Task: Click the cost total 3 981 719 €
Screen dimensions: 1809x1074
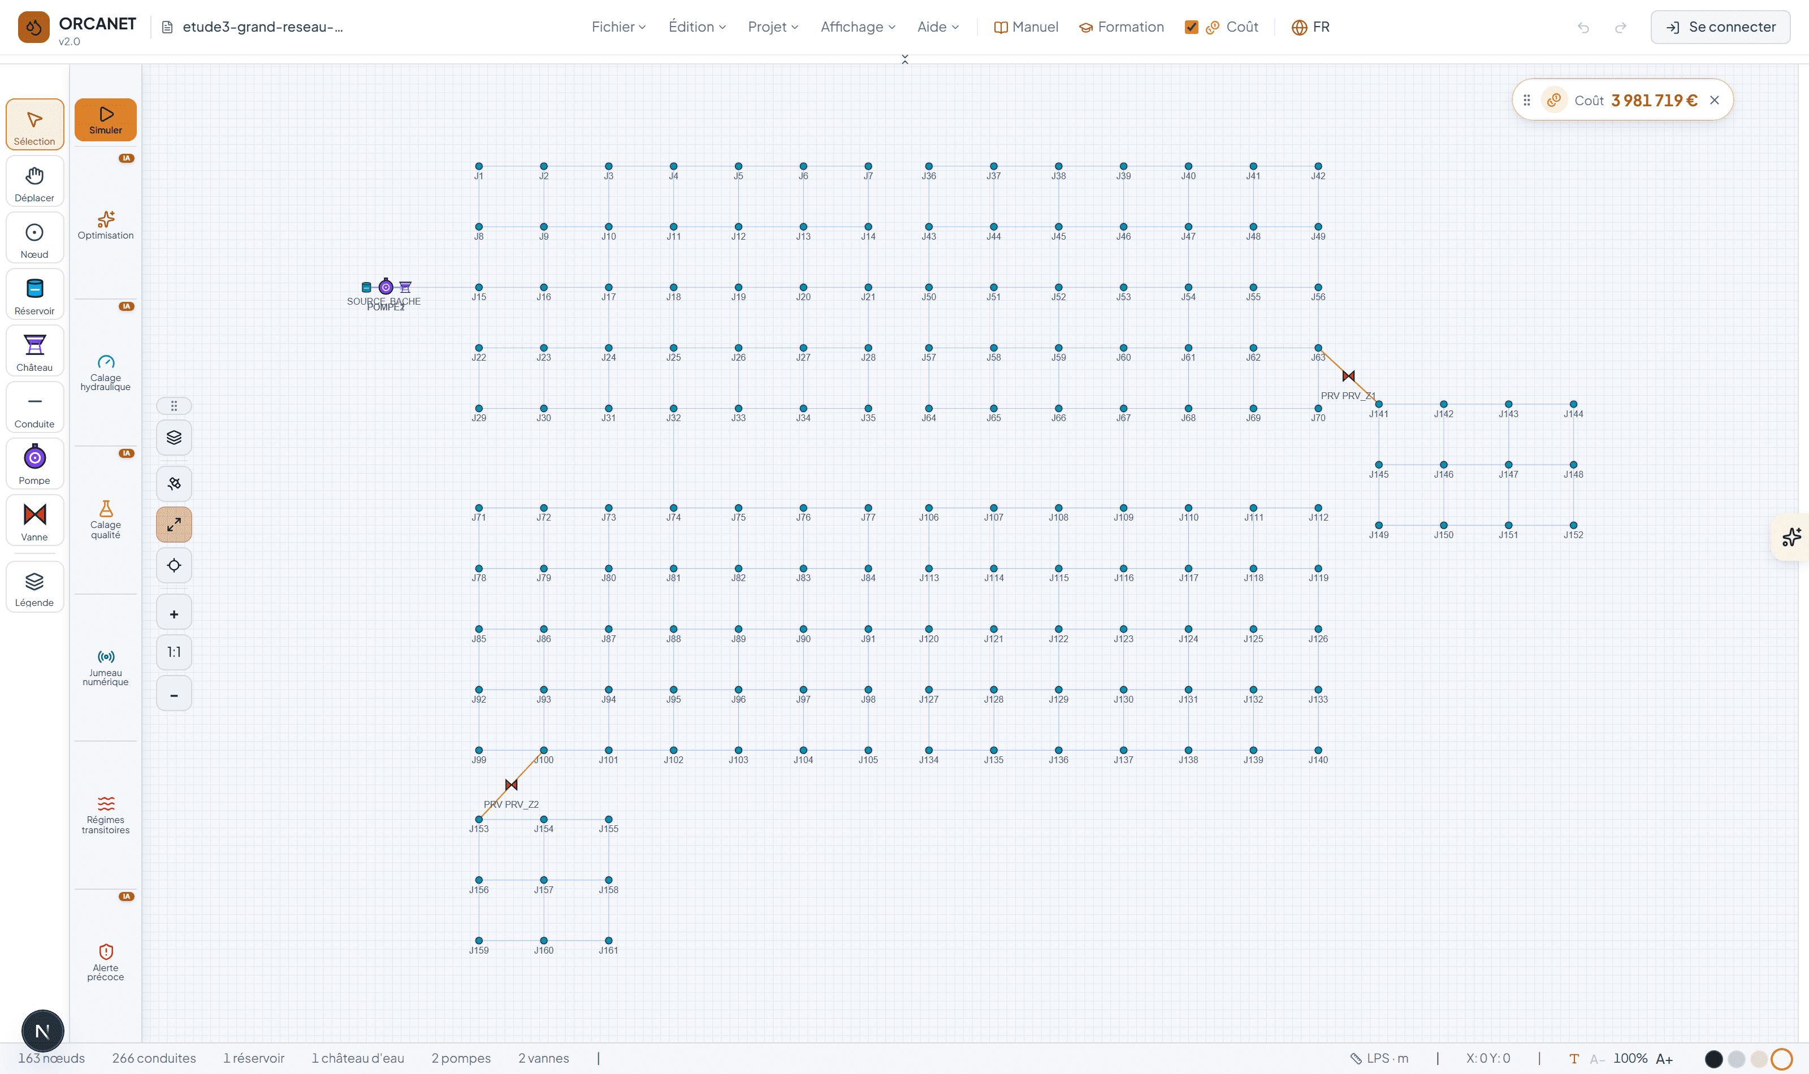Action: tap(1654, 100)
